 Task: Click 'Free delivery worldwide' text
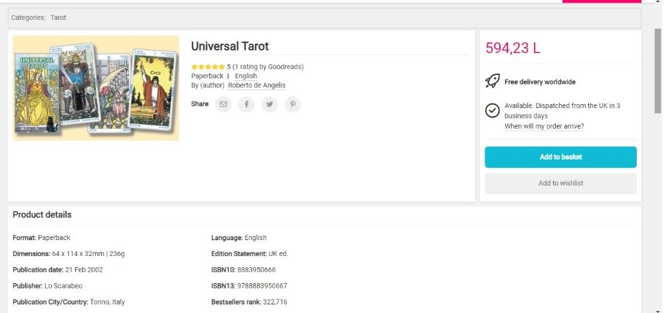coord(540,82)
